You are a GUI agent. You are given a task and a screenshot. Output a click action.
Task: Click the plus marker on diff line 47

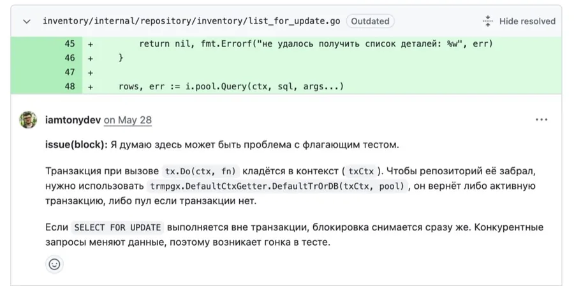pyautogui.click(x=91, y=73)
